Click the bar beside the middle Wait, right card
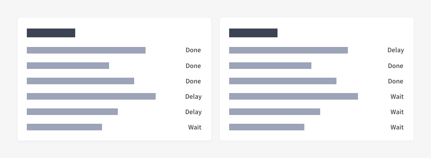The width and height of the screenshot is (431, 158). click(274, 111)
